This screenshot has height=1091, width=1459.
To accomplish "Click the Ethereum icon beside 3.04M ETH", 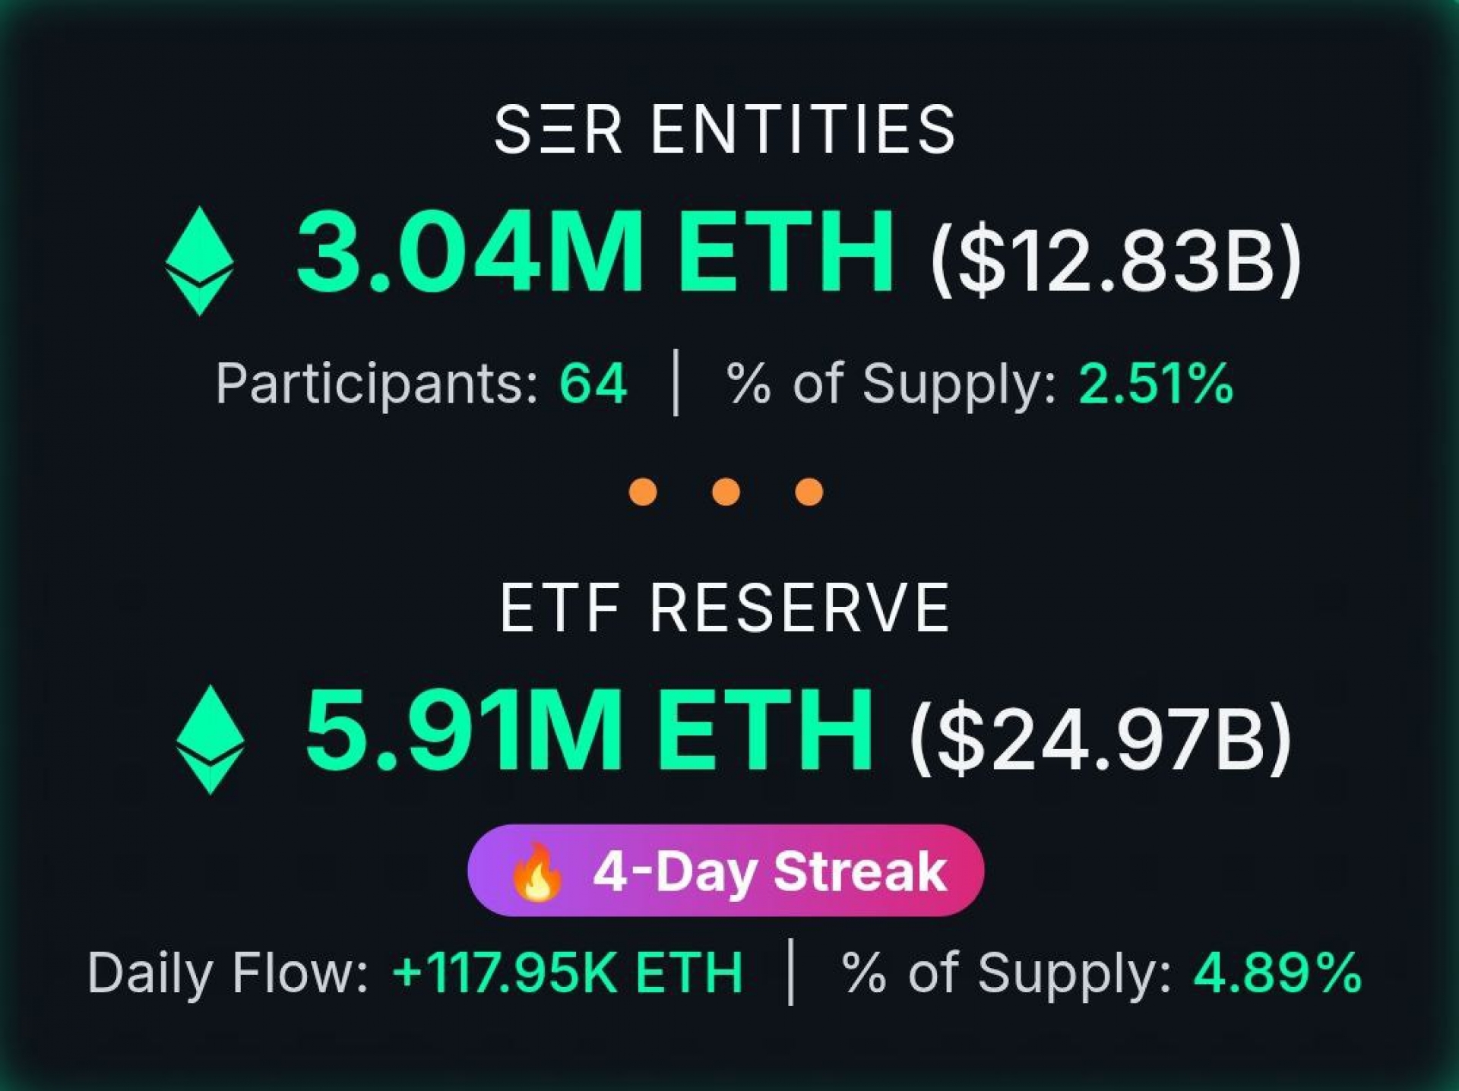I will point(199,261).
